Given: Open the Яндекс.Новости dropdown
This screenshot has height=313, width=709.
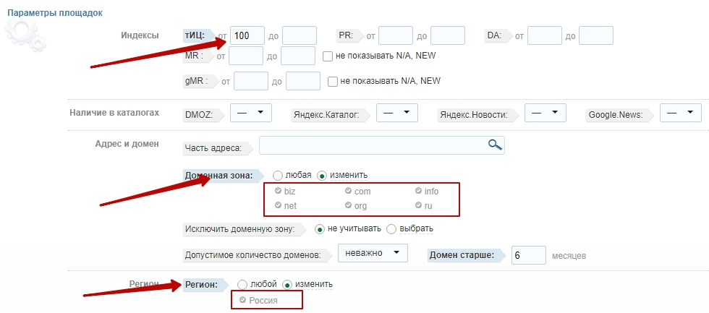Looking at the screenshot, I should pyautogui.click(x=545, y=113).
